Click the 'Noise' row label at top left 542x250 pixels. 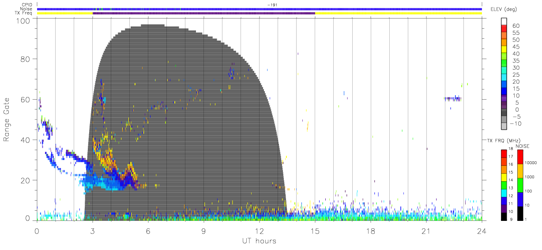[27, 9]
